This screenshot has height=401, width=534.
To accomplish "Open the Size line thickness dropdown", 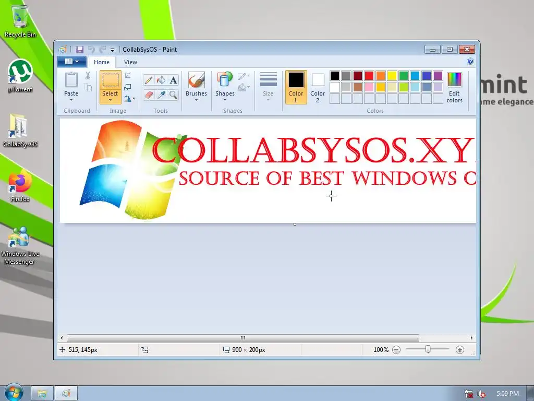I will pos(268,87).
